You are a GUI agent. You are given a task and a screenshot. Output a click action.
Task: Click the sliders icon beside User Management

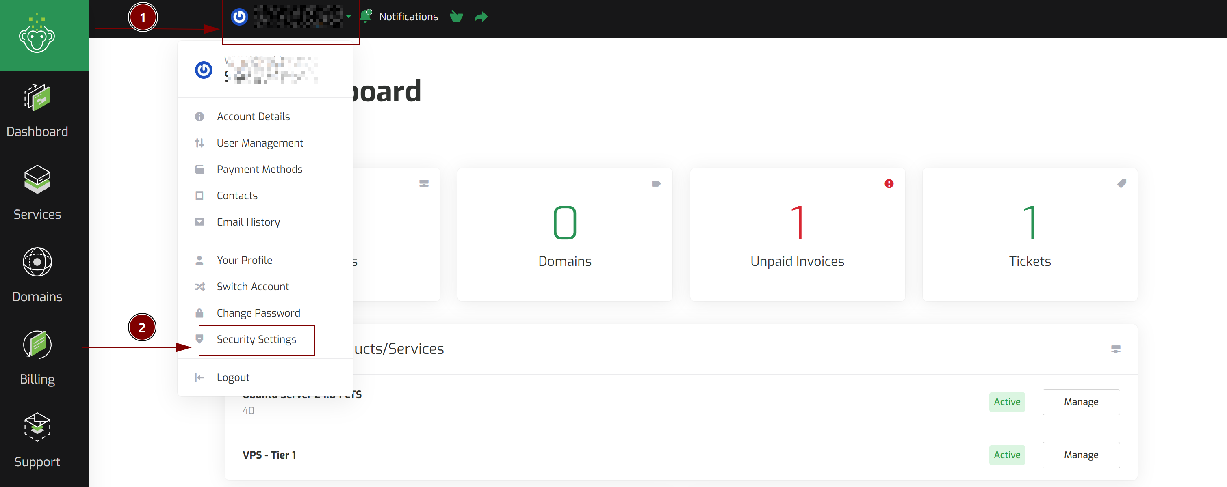tap(199, 143)
